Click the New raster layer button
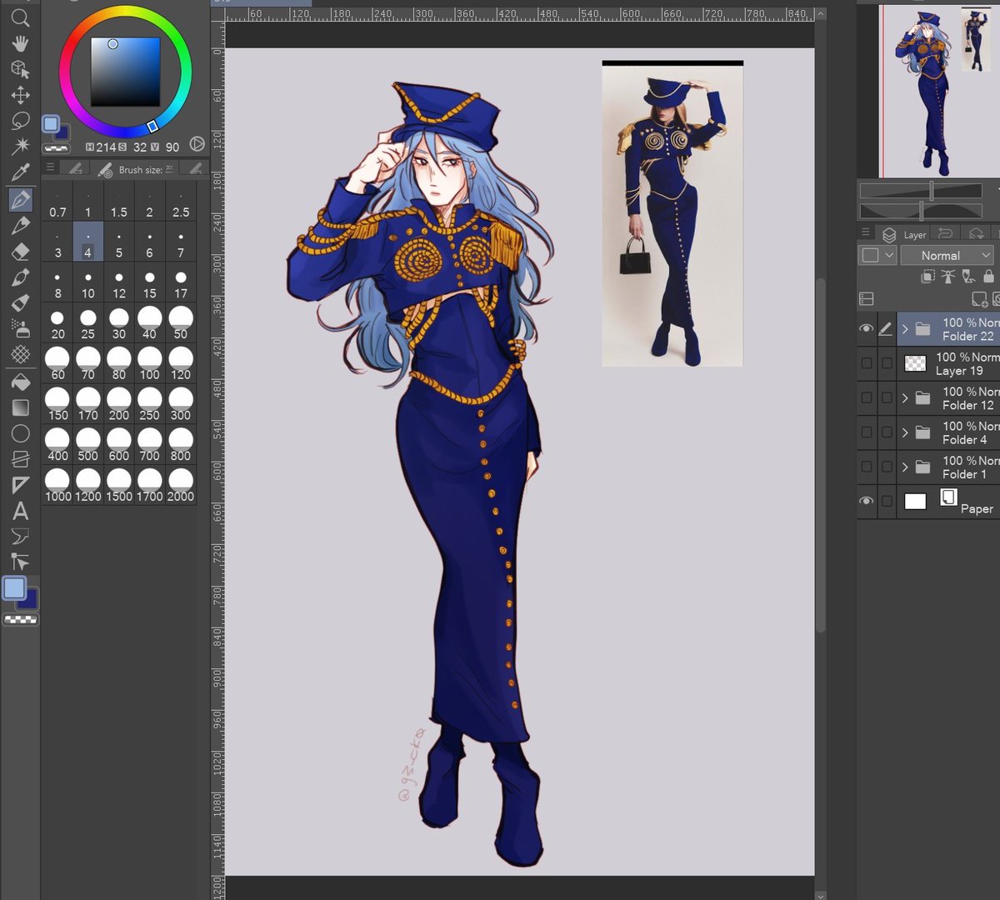This screenshot has height=900, width=1000. pyautogui.click(x=980, y=299)
